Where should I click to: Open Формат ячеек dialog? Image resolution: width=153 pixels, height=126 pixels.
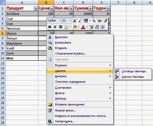pyautogui.click(x=80, y=110)
